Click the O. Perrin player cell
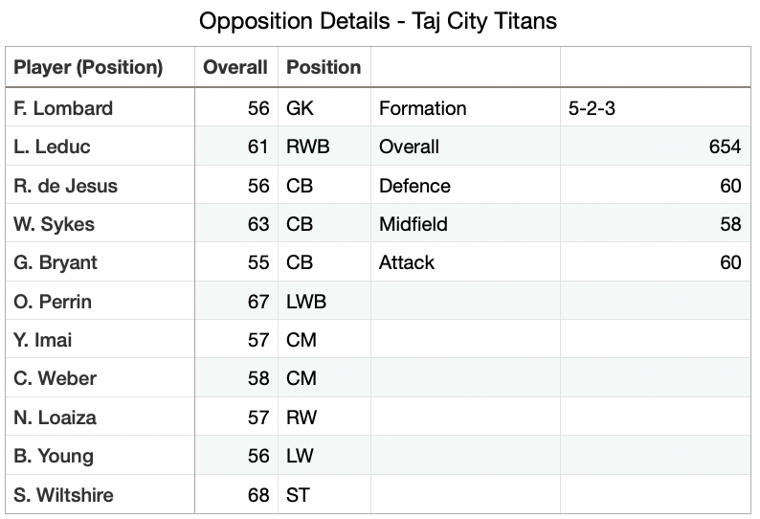Viewport: 760px width, 519px height. click(x=100, y=302)
